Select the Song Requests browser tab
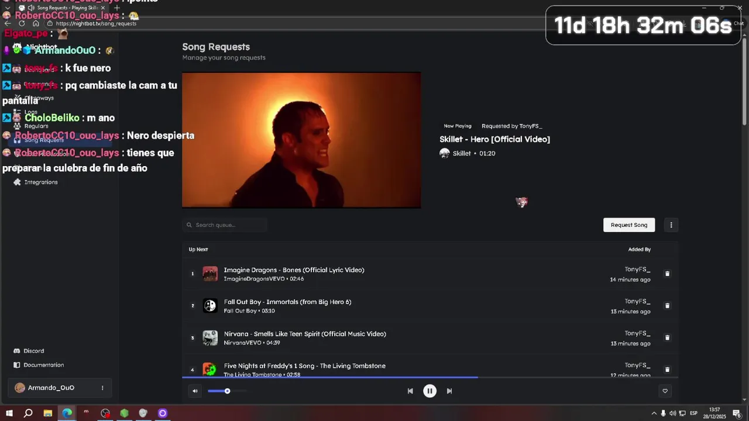 click(x=61, y=8)
